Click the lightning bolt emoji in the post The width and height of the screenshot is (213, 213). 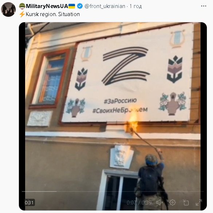(22, 14)
